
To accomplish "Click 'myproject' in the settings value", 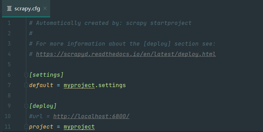I will click(x=79, y=85).
